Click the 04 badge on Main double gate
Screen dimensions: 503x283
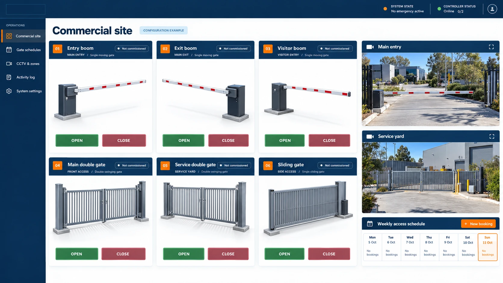57,165
